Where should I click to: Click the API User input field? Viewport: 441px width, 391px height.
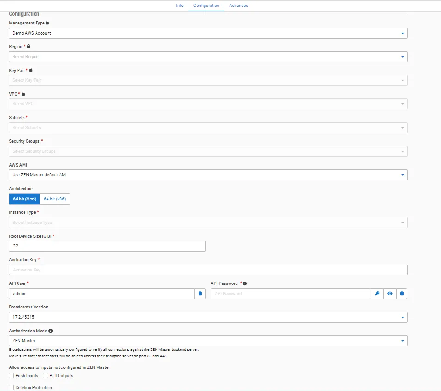tap(102, 294)
